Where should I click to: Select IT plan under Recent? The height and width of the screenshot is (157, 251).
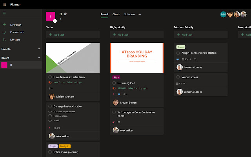click(21, 65)
